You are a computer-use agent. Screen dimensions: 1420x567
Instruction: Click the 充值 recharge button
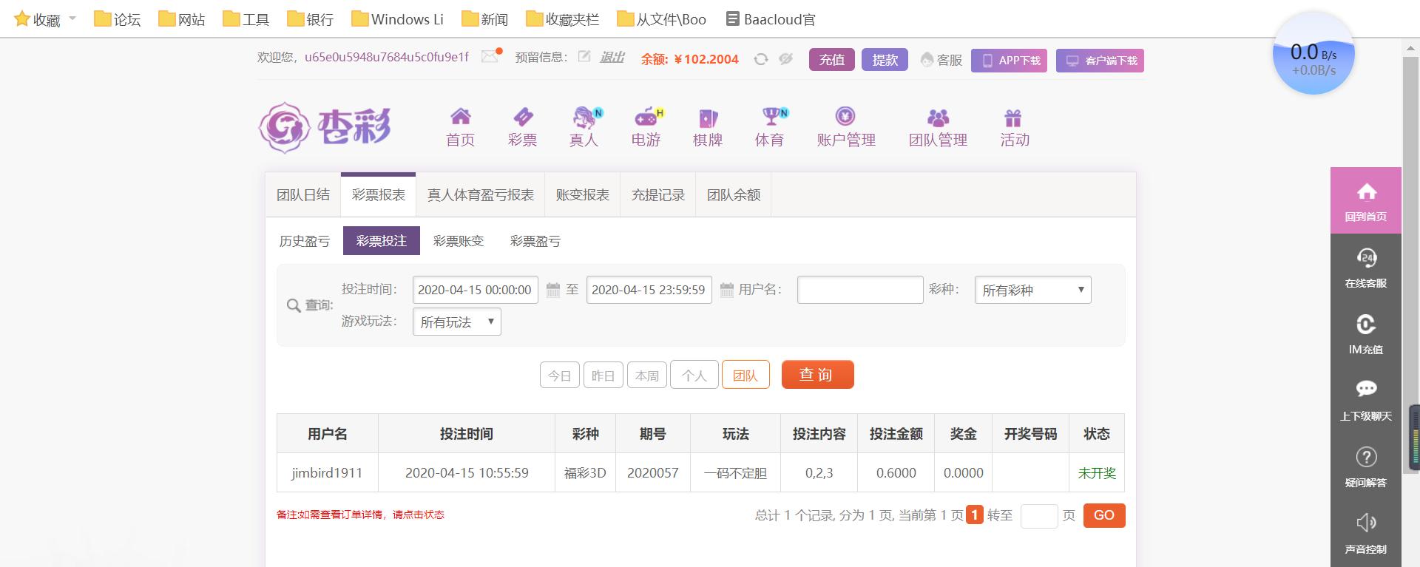pos(832,60)
